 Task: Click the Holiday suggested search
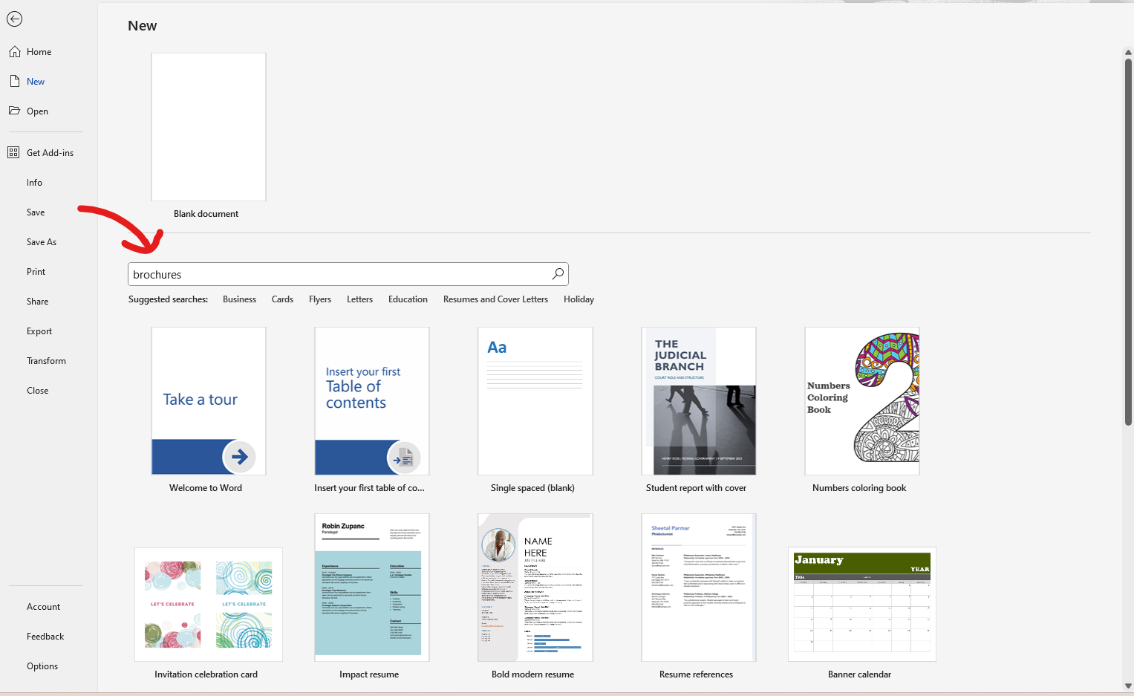[579, 299]
